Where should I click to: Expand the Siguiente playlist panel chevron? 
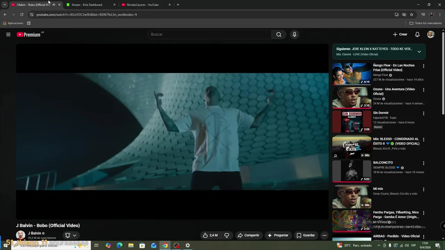click(419, 52)
